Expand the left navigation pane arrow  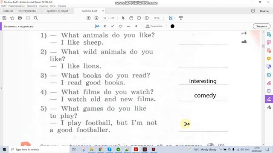1,88
